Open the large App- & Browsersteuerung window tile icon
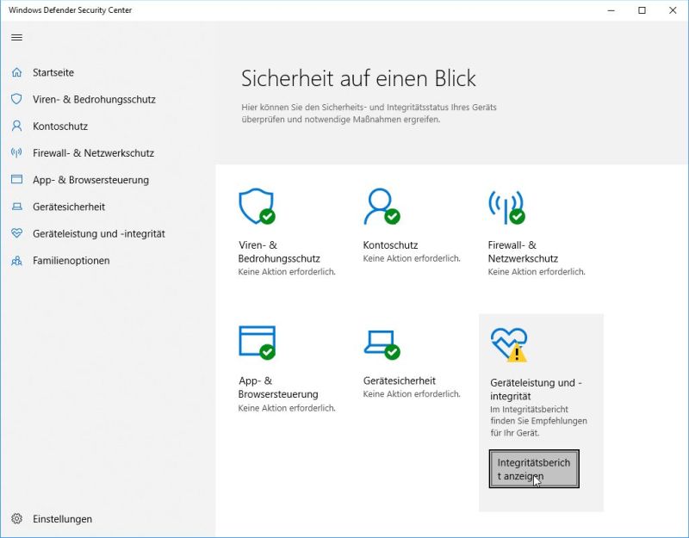Screen dimensions: 689x538 [257, 343]
